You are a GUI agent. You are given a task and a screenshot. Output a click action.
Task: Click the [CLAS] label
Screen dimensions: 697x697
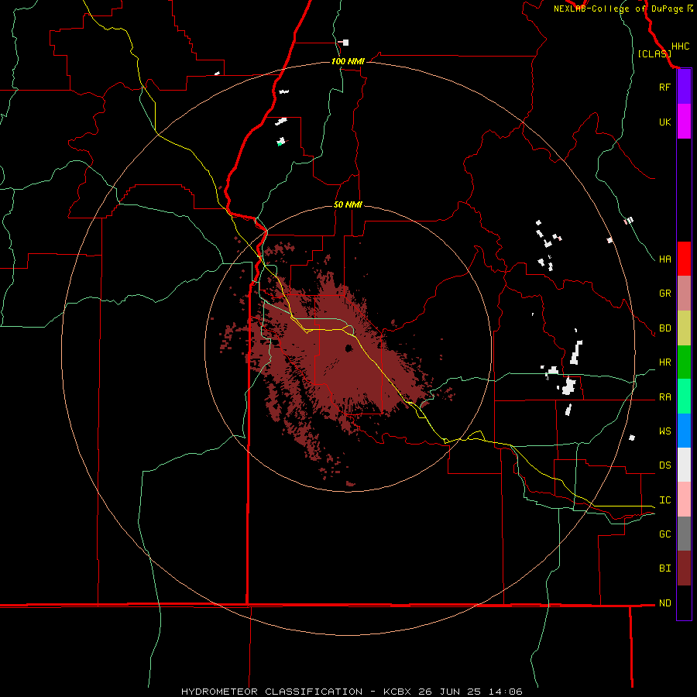point(654,53)
